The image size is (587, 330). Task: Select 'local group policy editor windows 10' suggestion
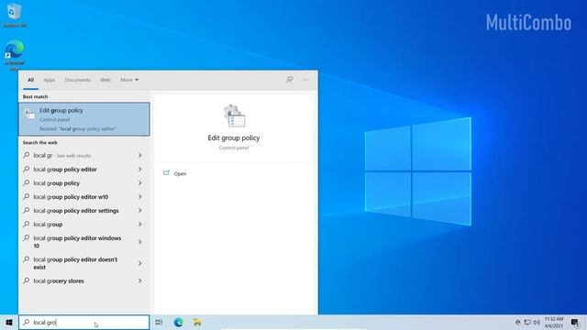[x=84, y=242]
